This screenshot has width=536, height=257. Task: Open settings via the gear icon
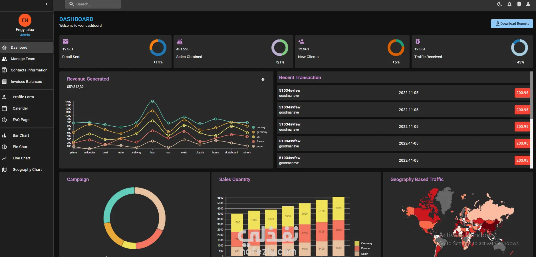tap(519, 4)
